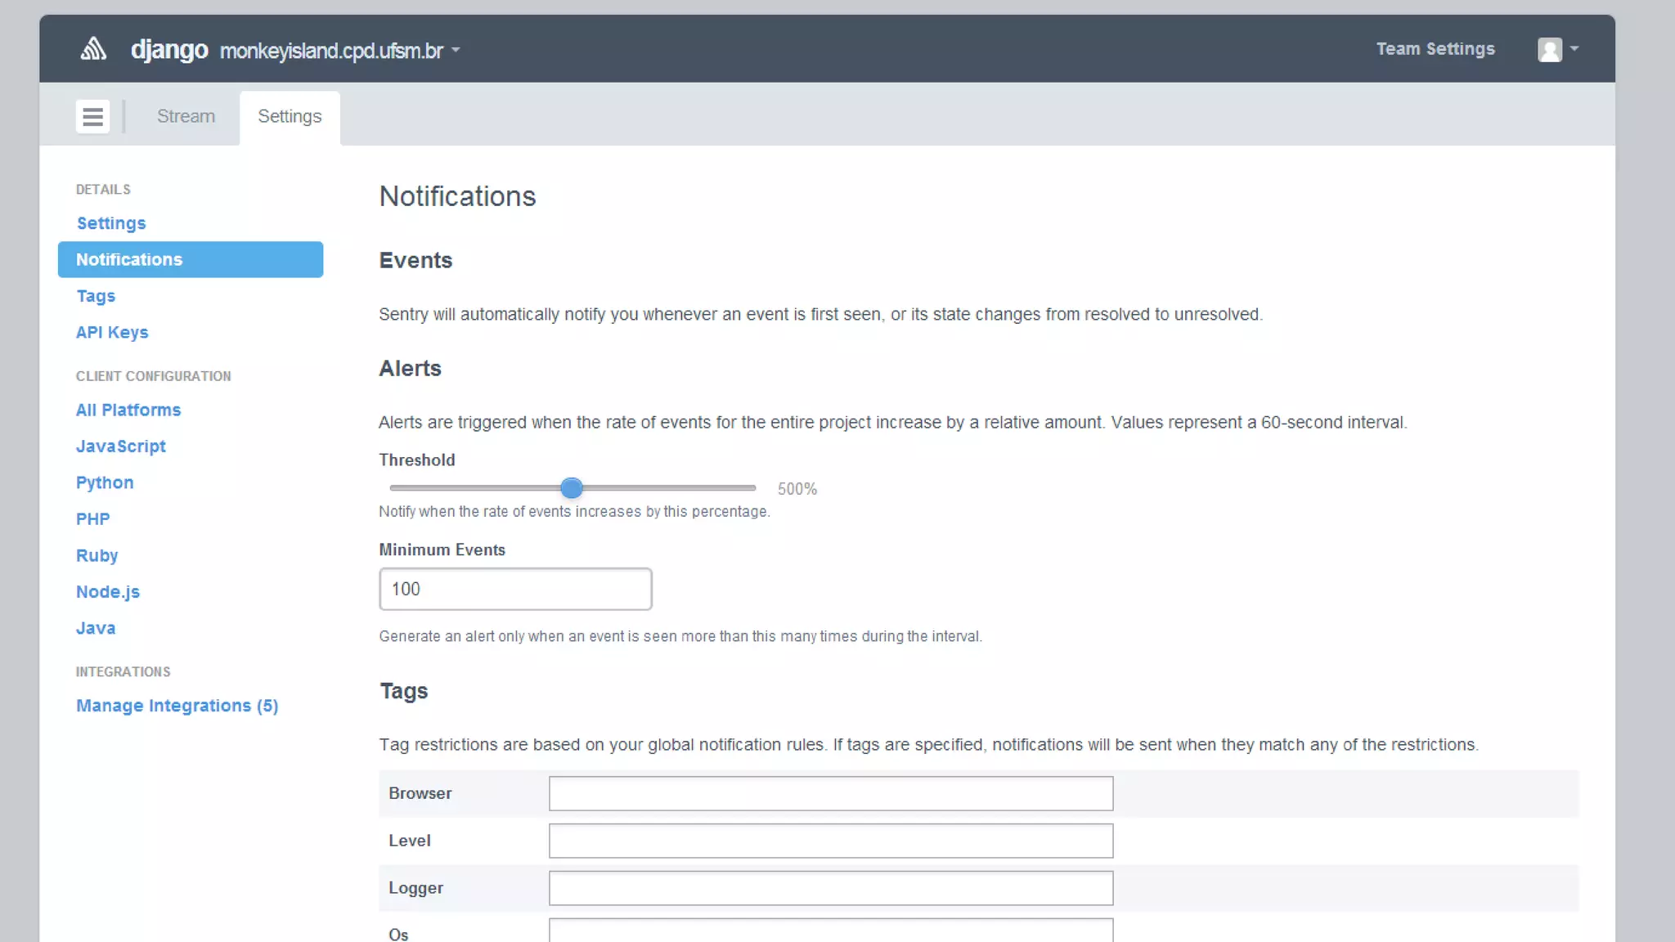This screenshot has width=1675, height=942.
Task: Click the Threshold slider handle
Action: [x=572, y=488]
